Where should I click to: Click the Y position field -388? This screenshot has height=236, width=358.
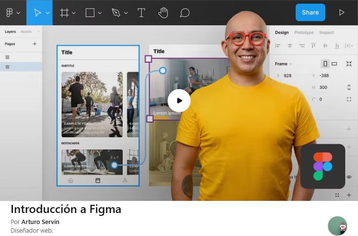[324, 76]
